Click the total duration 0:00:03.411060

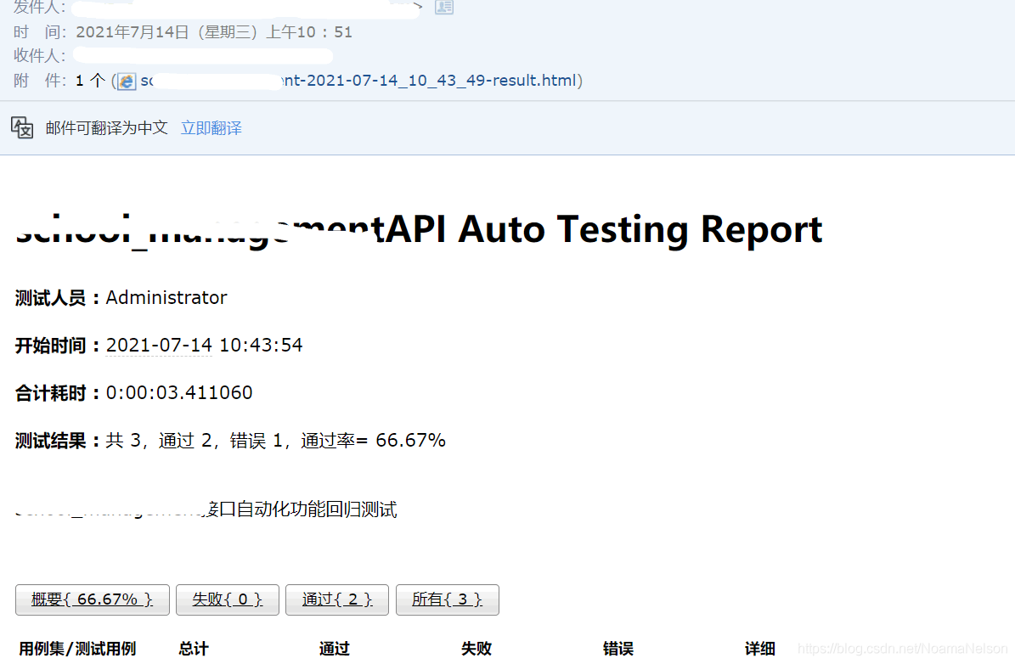(x=179, y=392)
